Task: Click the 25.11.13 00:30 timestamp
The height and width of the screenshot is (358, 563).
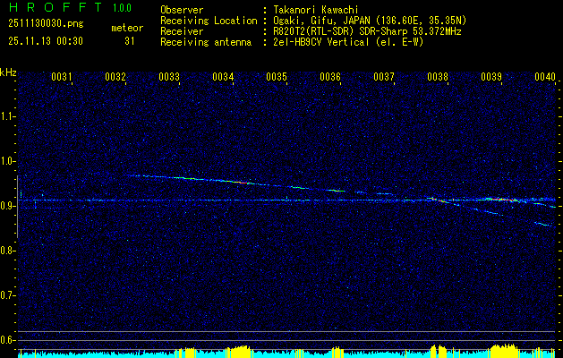Action: 45,41
